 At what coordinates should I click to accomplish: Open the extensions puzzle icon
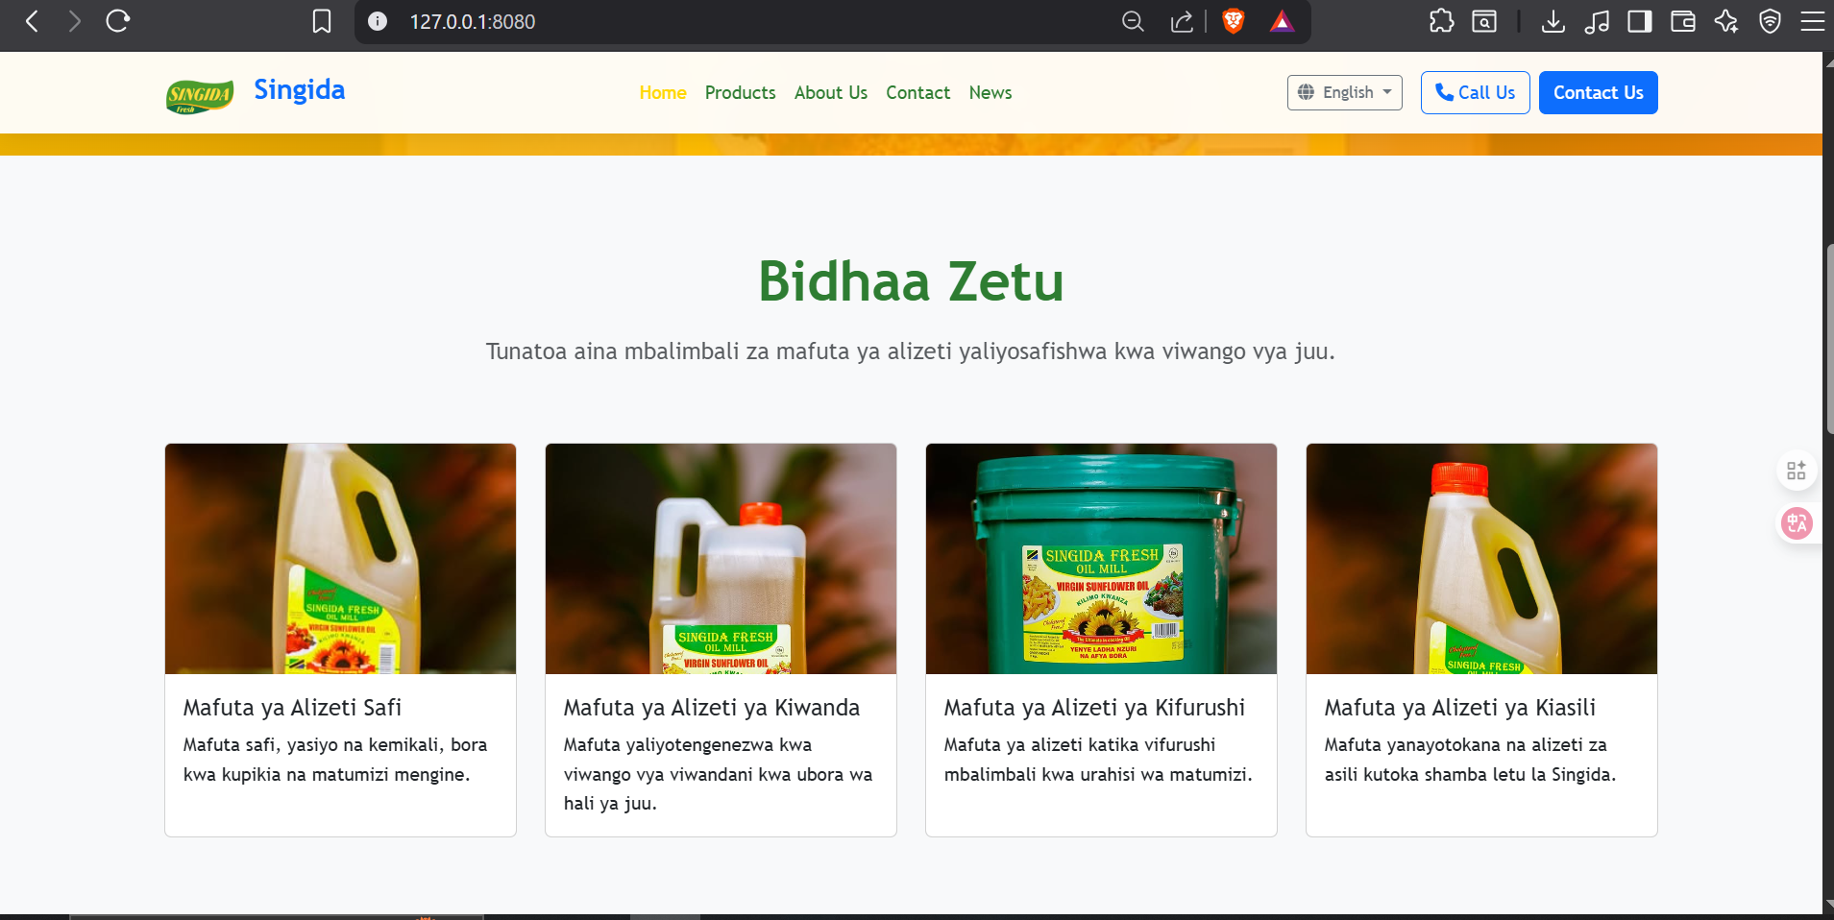(1441, 21)
